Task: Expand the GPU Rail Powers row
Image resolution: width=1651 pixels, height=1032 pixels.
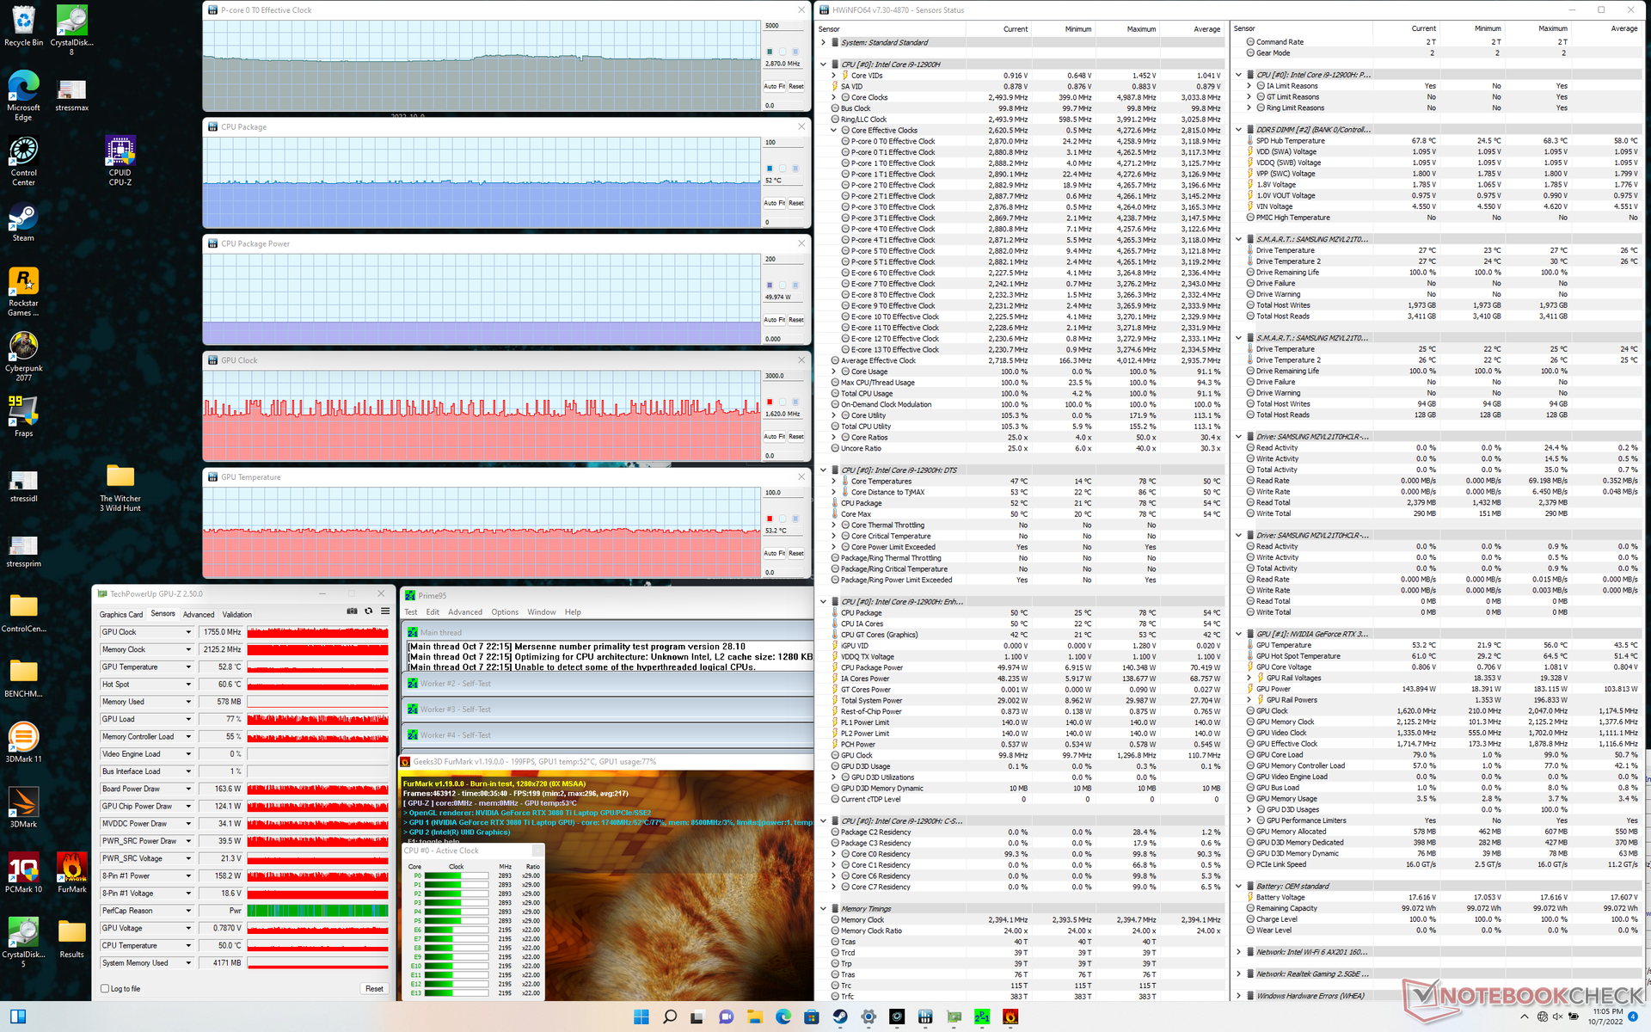Action: (x=1249, y=700)
